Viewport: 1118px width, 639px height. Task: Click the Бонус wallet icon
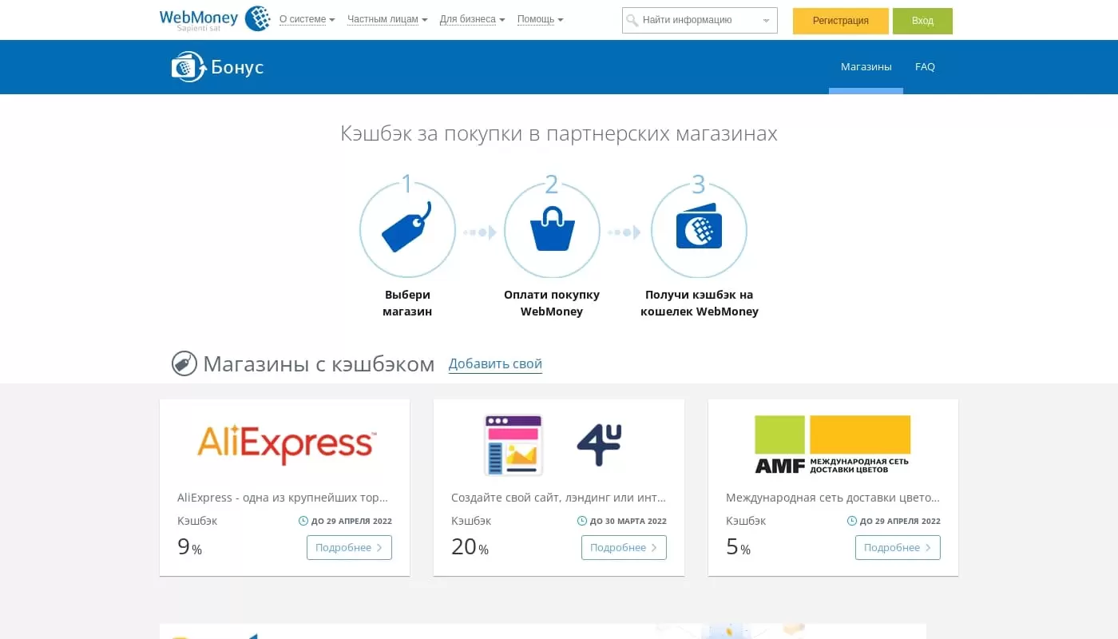(x=188, y=67)
